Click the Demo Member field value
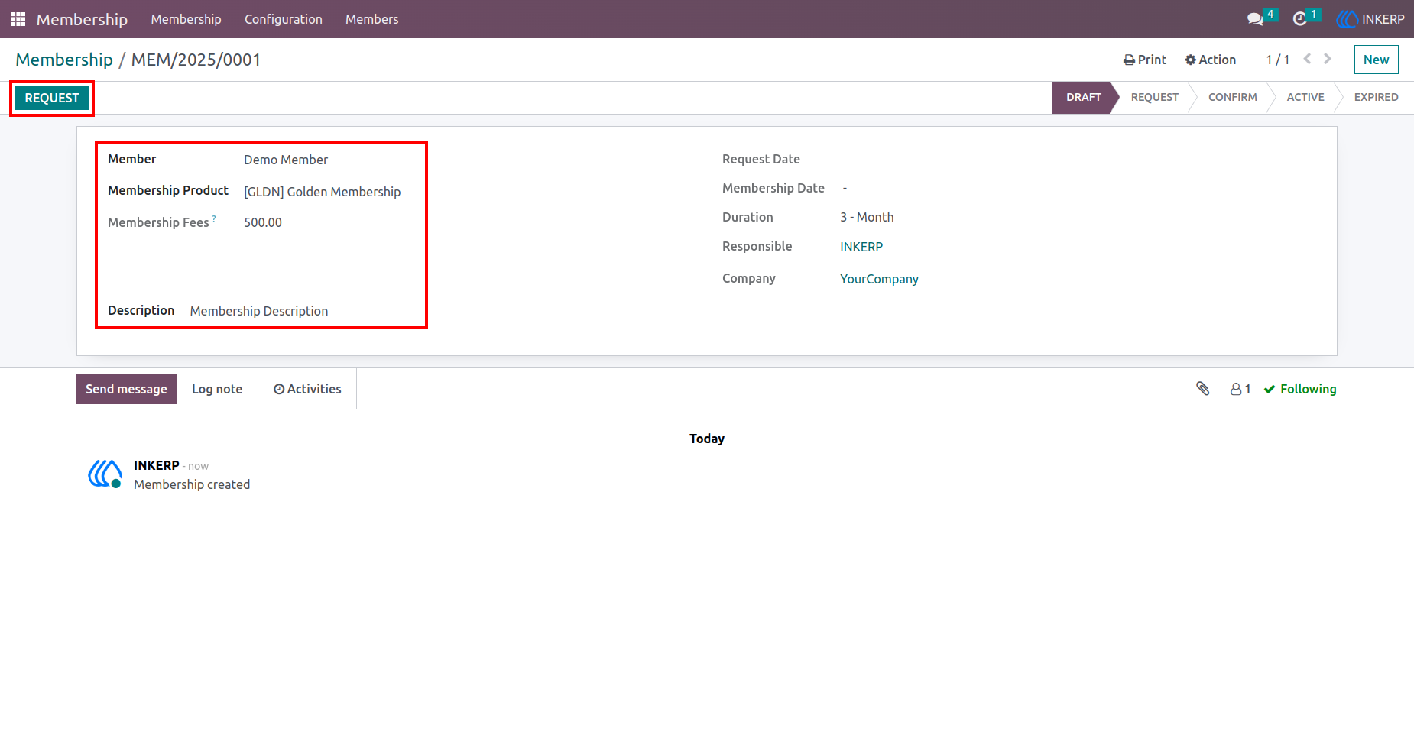Viewport: 1414px width, 738px height. pos(286,160)
